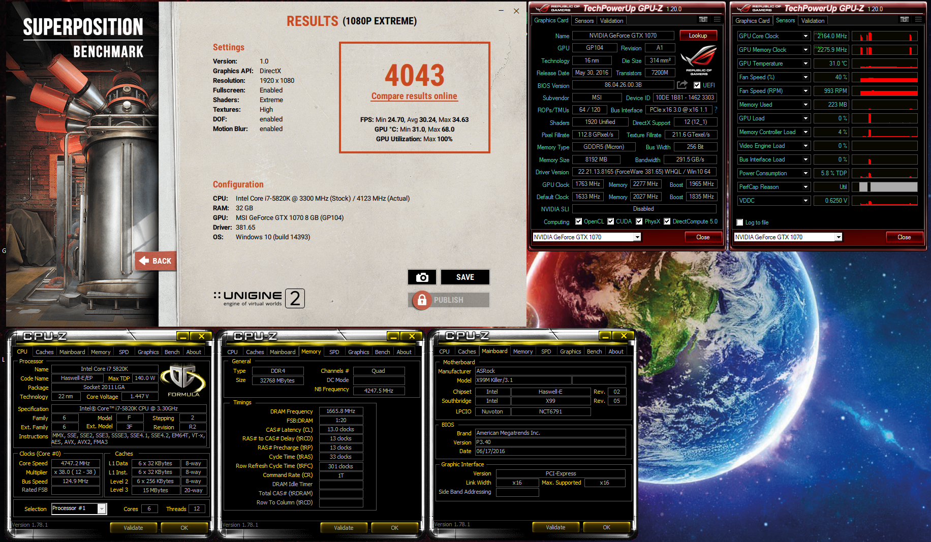Click the BIOS version export icon in GPU-Z
931x542 pixels.
tap(682, 85)
